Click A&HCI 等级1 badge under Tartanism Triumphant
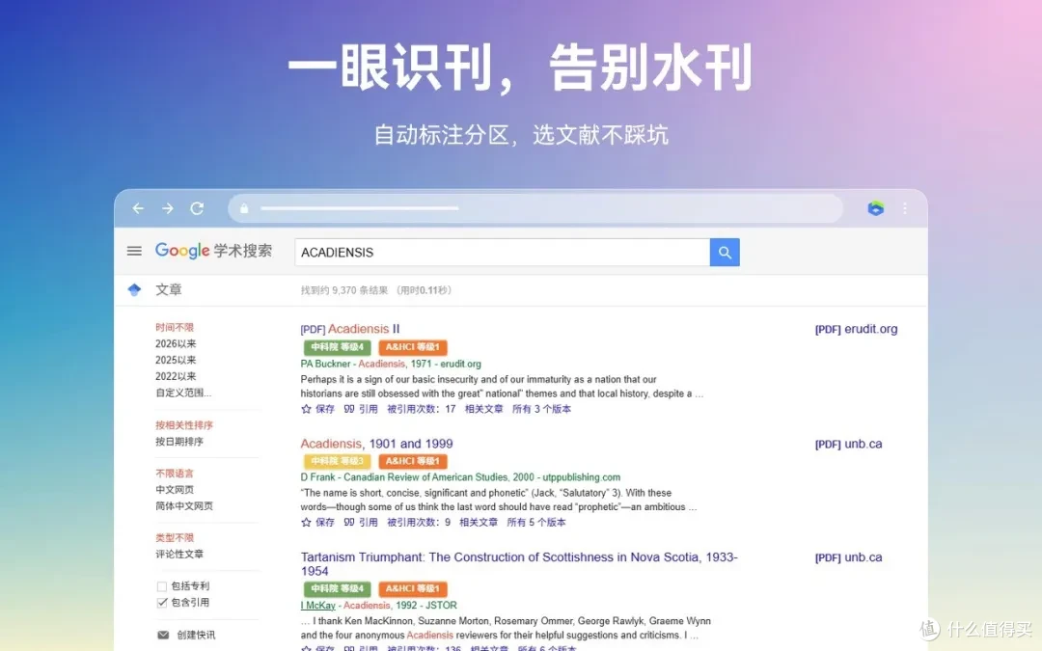The width and height of the screenshot is (1042, 651). point(413,588)
